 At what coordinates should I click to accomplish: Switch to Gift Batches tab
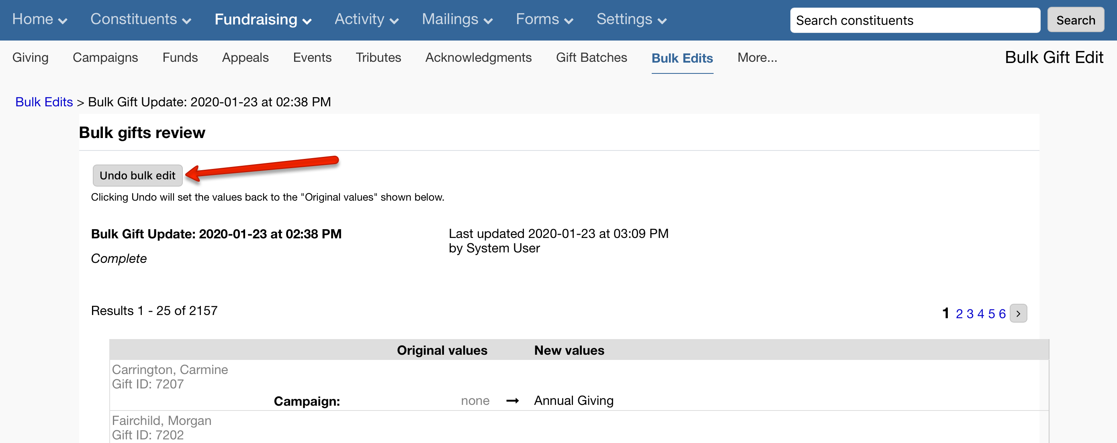coord(591,58)
